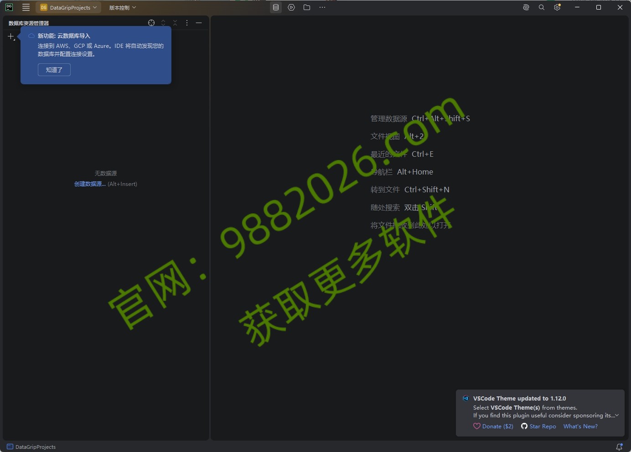Click the VSCode Theme updated to 1.12.0 title

tap(519, 398)
